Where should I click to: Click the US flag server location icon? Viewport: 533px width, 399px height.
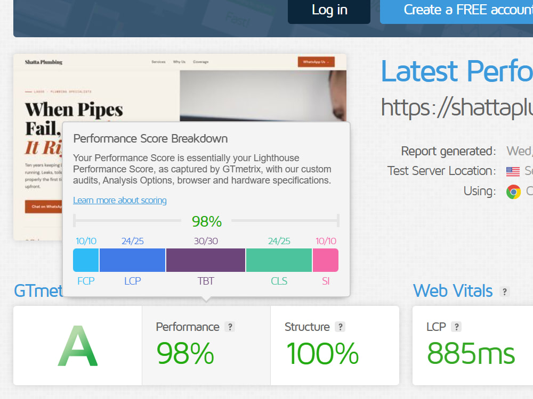coord(513,171)
